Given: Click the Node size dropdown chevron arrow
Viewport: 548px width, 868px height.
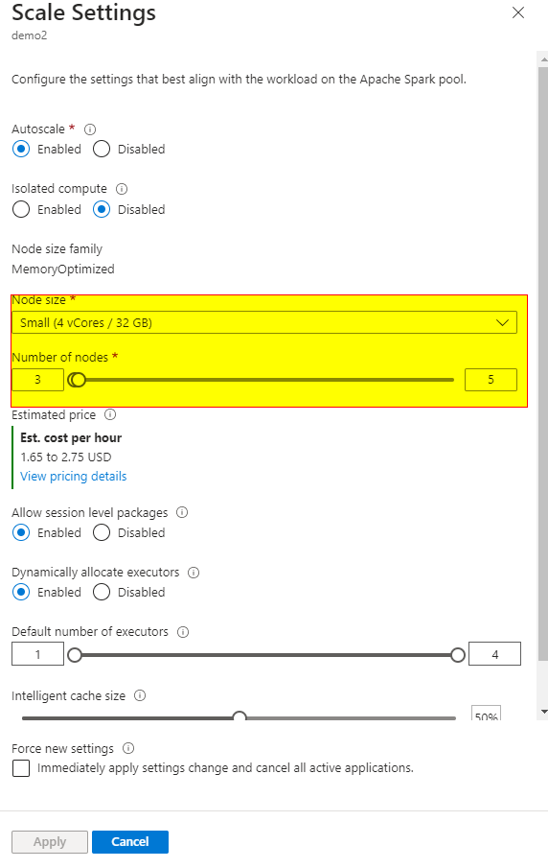Looking at the screenshot, I should pyautogui.click(x=502, y=322).
